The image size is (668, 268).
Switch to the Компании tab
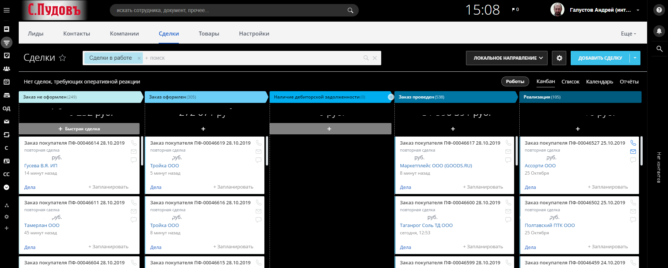click(x=124, y=33)
